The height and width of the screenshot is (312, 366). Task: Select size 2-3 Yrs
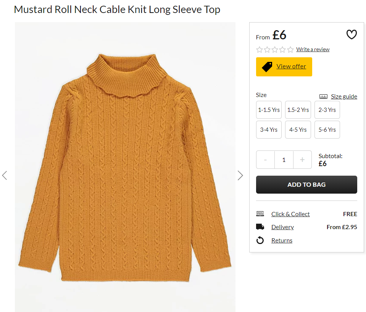(x=327, y=110)
